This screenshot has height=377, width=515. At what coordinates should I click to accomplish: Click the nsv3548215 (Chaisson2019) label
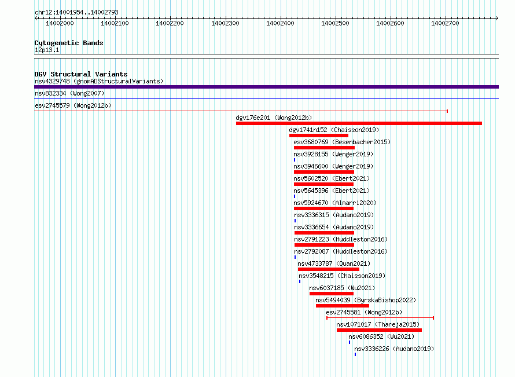(x=342, y=276)
